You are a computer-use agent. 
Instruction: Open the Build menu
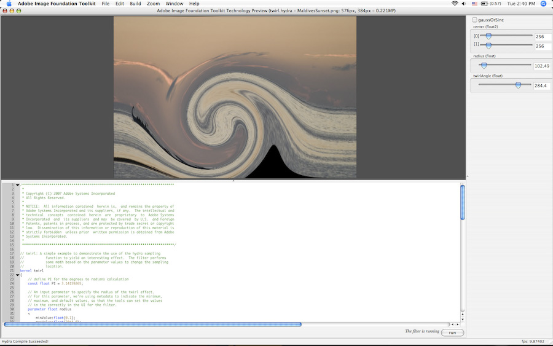135,4
